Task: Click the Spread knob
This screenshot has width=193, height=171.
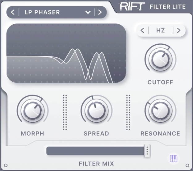Action: tap(96, 111)
